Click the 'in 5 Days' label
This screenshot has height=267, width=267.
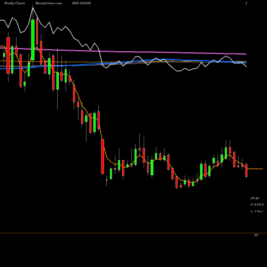(256, 211)
